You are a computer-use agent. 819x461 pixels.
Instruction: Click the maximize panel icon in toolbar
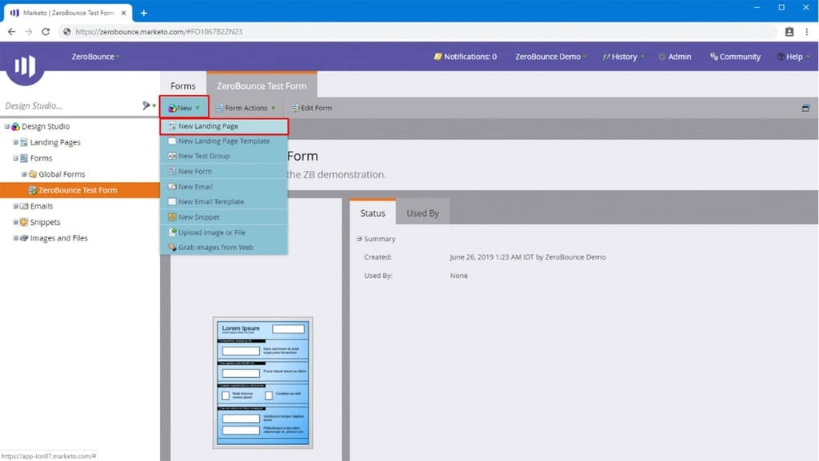tap(805, 108)
